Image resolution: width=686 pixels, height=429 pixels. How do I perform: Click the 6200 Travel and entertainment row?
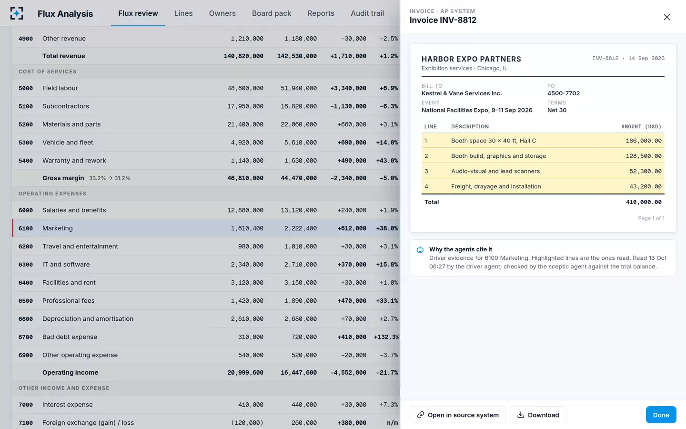tap(206, 246)
